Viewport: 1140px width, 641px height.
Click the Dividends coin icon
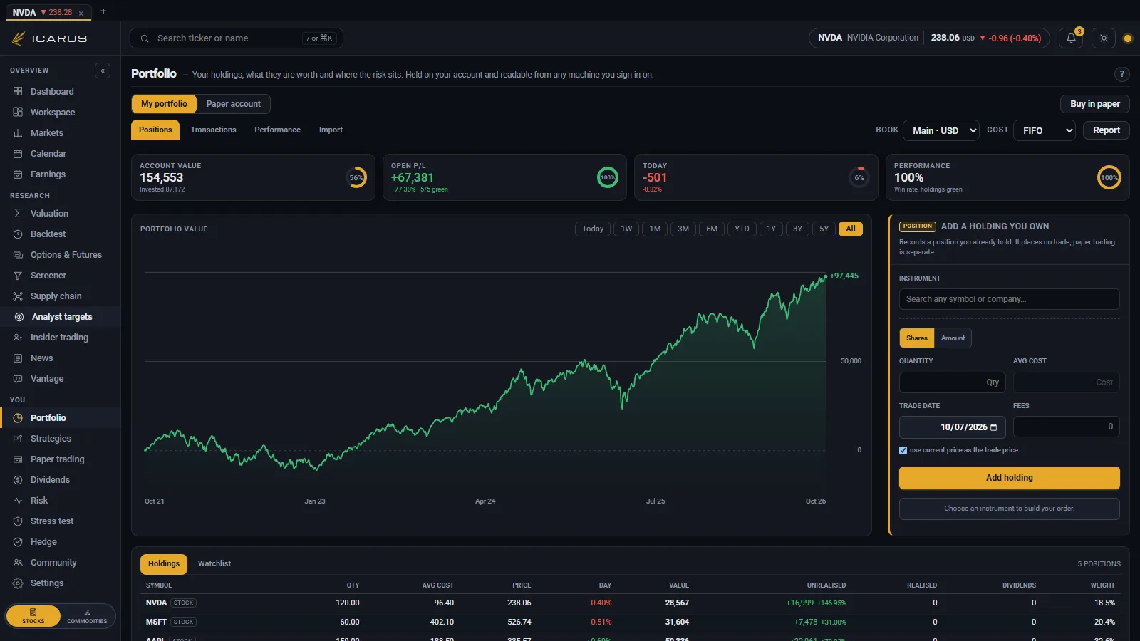coord(18,480)
